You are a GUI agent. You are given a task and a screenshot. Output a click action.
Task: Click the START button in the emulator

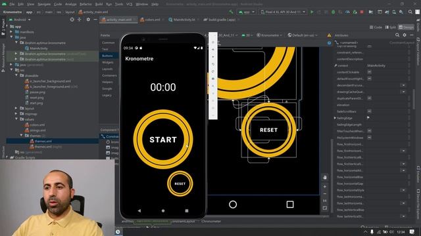coord(163,140)
